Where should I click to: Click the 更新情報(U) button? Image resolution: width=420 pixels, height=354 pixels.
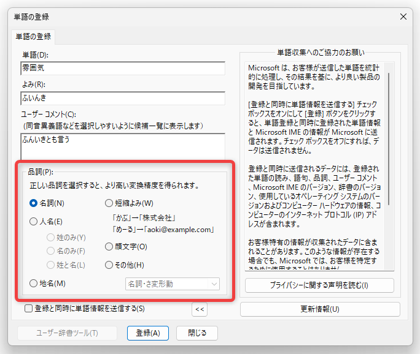click(x=320, y=309)
